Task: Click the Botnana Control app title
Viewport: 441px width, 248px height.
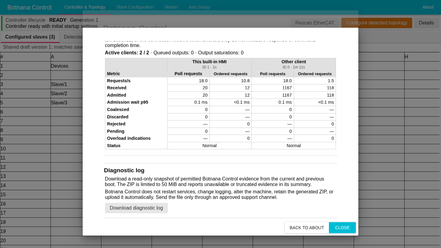Action: (x=29, y=7)
